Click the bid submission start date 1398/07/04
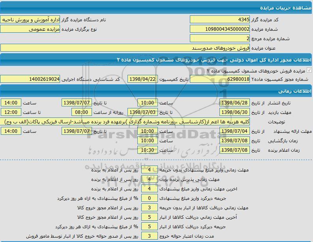The width and height of the screenshot is (313, 242). coord(234,131)
